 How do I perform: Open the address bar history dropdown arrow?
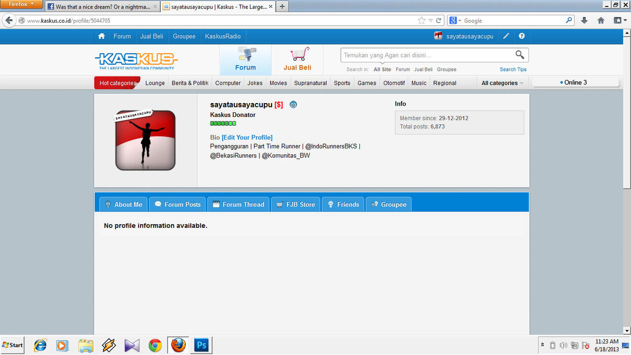(430, 21)
